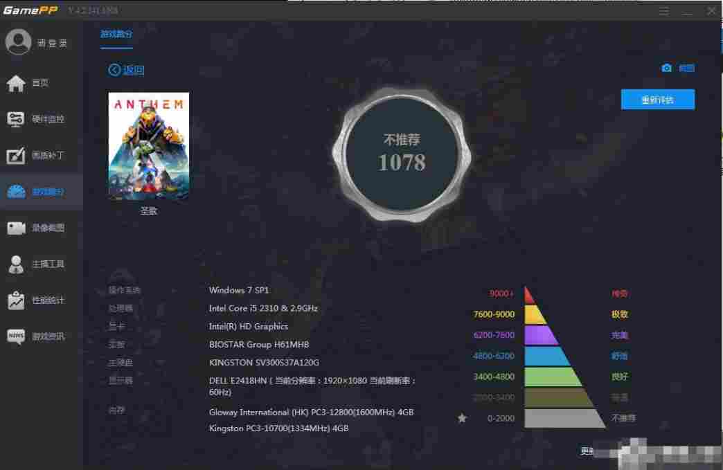723x470 pixels.
Task: Click the Anthem game cover thumbnail
Action: (x=149, y=146)
